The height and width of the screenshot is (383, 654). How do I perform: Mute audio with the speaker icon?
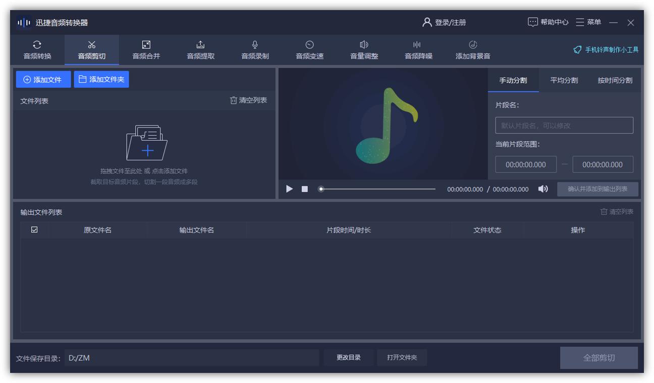(542, 188)
